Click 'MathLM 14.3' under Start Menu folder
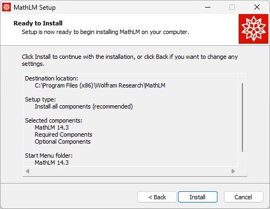 52,163
